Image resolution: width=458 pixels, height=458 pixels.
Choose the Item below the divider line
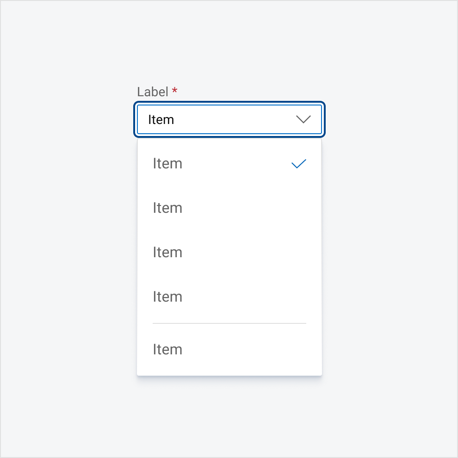[167, 349]
